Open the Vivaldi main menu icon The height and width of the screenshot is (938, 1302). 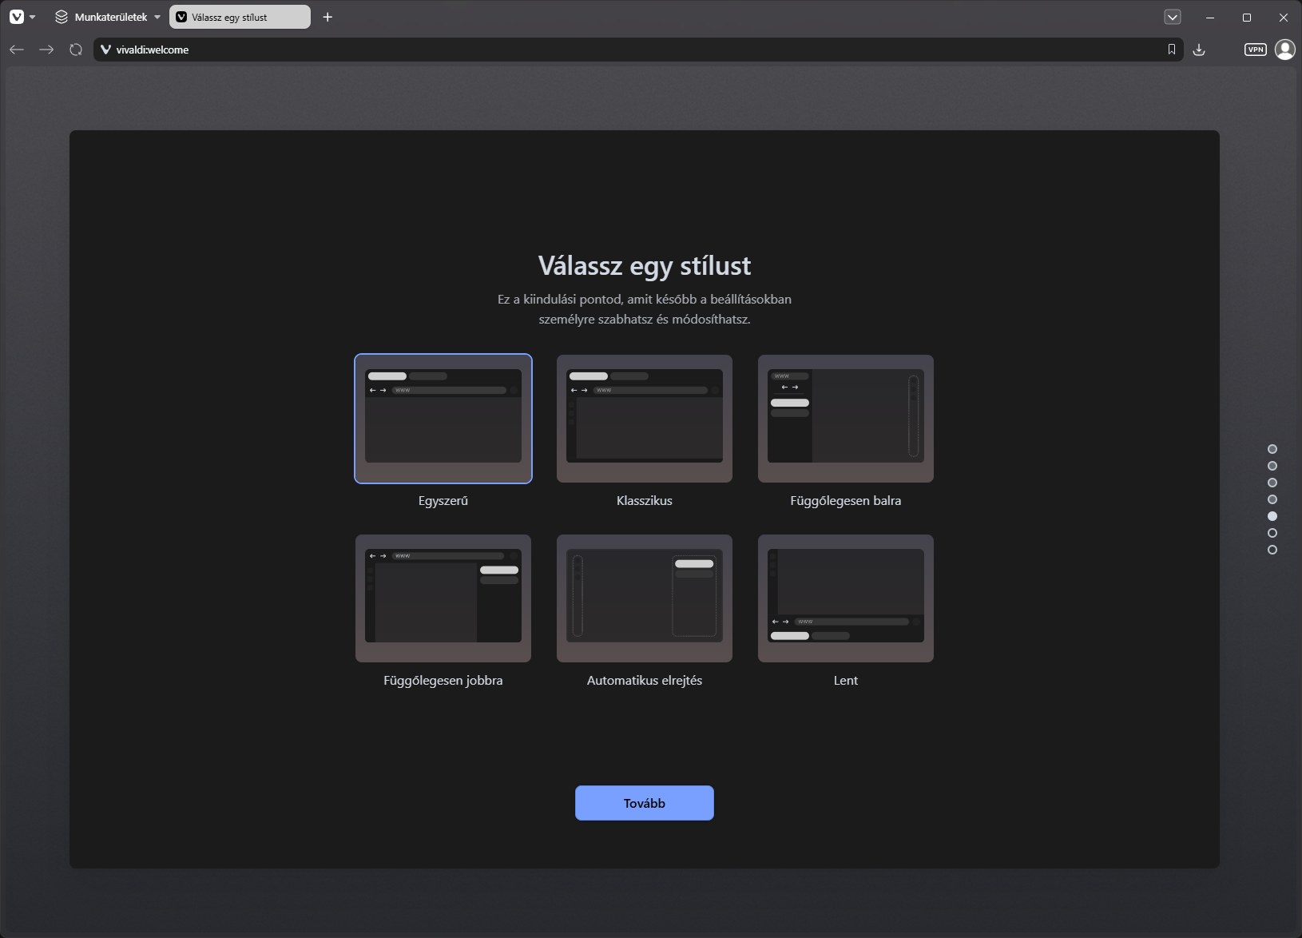(x=17, y=17)
